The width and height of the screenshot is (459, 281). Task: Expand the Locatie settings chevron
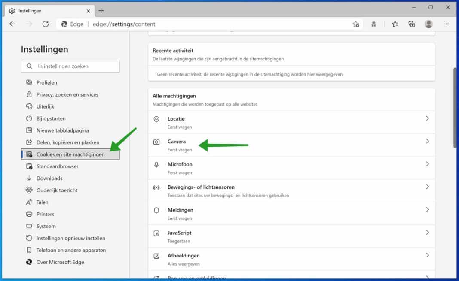point(427,118)
